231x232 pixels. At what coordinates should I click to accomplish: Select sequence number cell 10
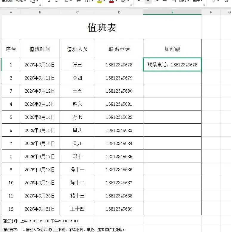11,183
